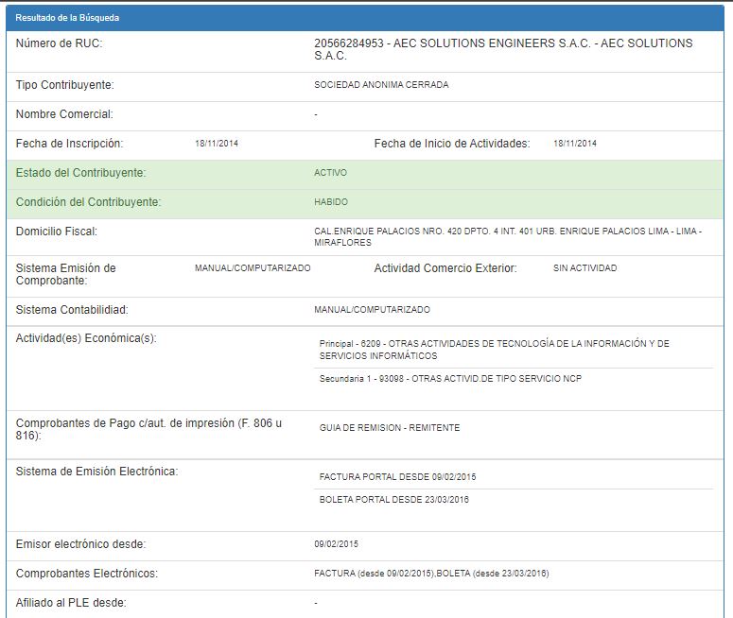This screenshot has height=618, width=733.
Task: Click the 'Sistema de Emisión Electrónica:' label
Action: point(96,472)
